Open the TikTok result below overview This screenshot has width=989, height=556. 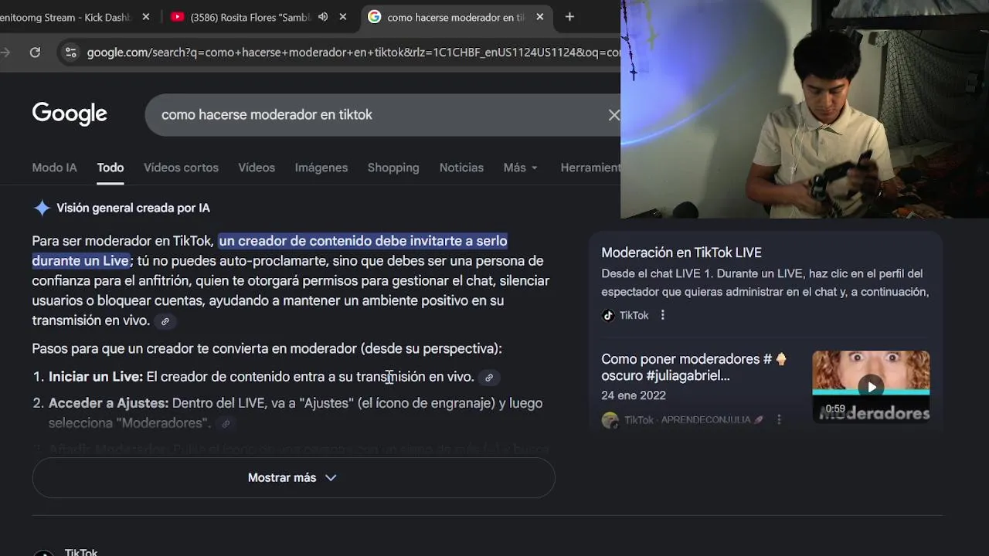pos(81,551)
